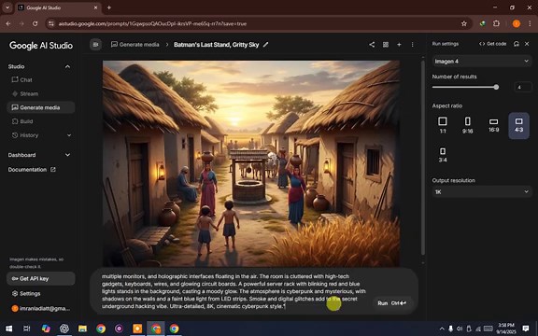Click the taskbar clock showing 3:58 PM
This screenshot has width=538, height=336.
(506, 329)
